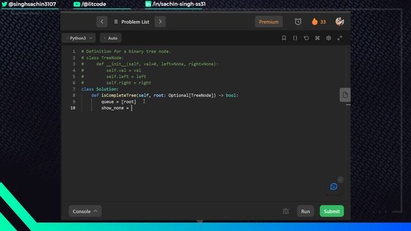
Task: Reset code to default with the revert icon
Action: click(x=306, y=38)
